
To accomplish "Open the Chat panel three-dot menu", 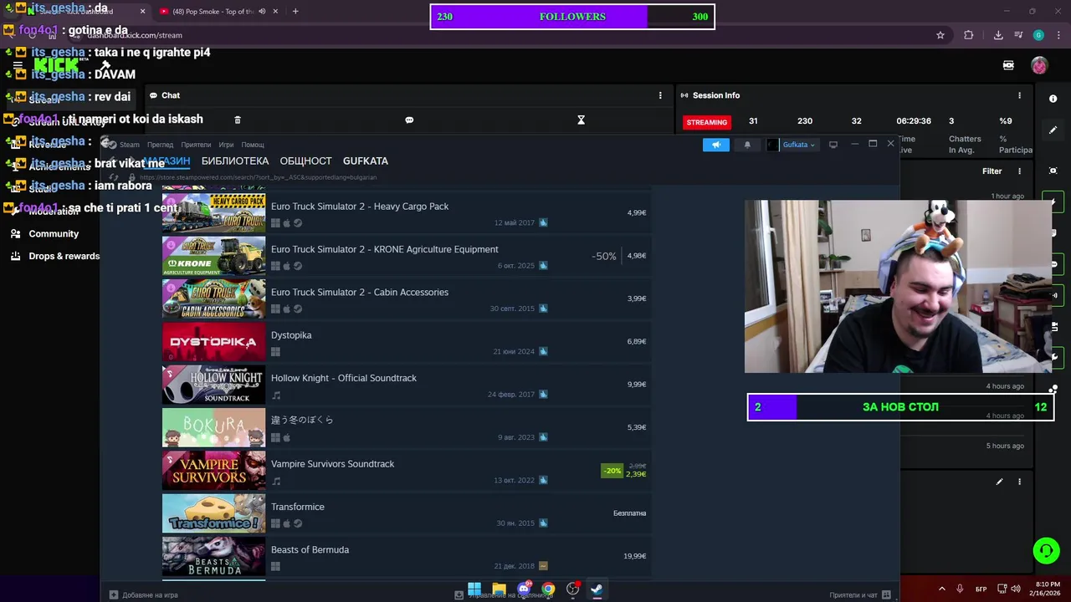I will click(660, 95).
